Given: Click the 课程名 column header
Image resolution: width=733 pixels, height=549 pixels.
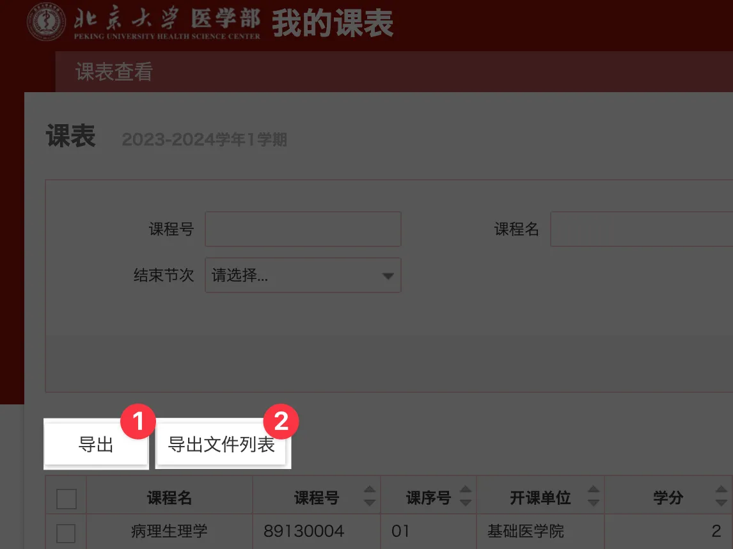Looking at the screenshot, I should (x=169, y=498).
